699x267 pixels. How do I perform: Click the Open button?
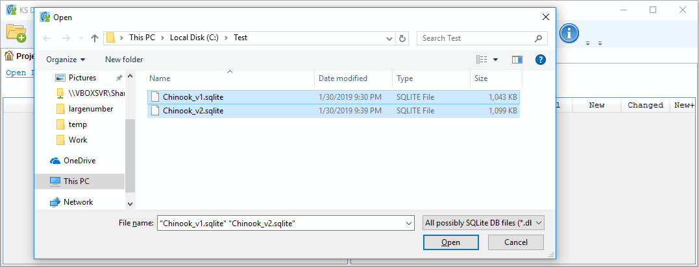[450, 242]
